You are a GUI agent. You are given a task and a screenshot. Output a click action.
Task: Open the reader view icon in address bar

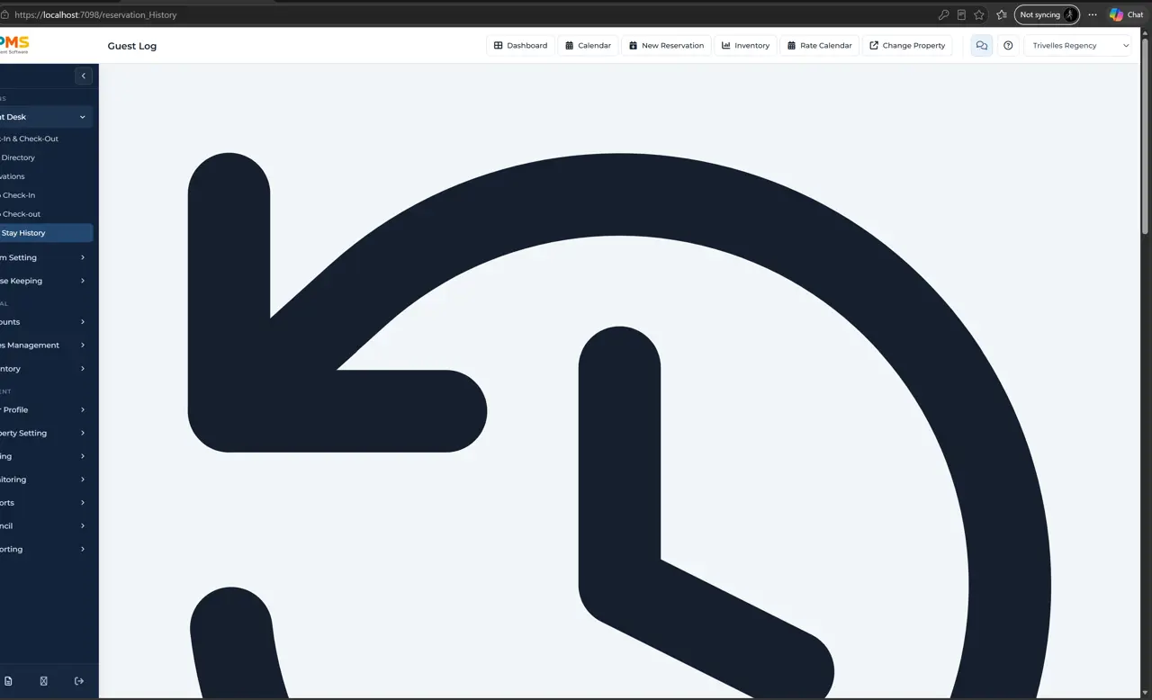click(x=961, y=14)
